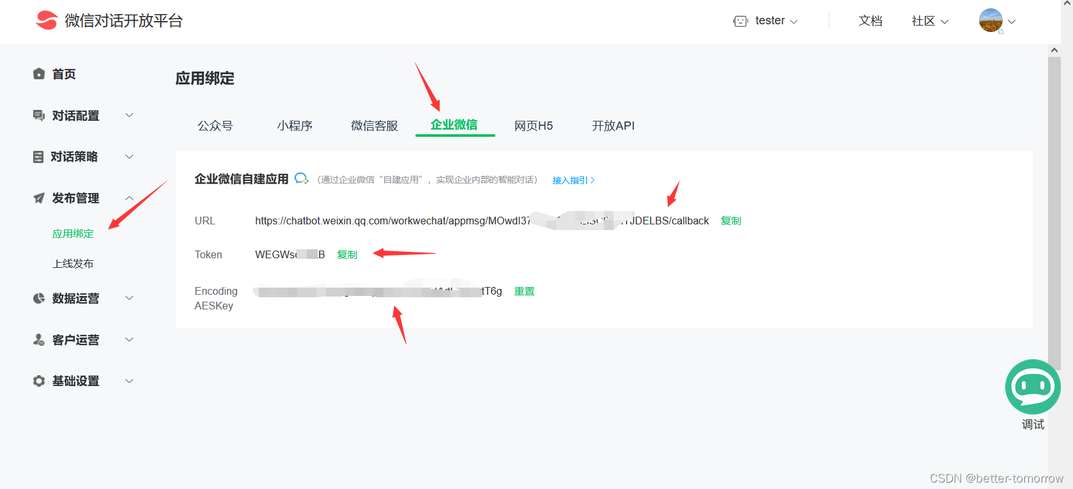
Task: Reset the Encoding AESKey with 重置
Action: (525, 291)
